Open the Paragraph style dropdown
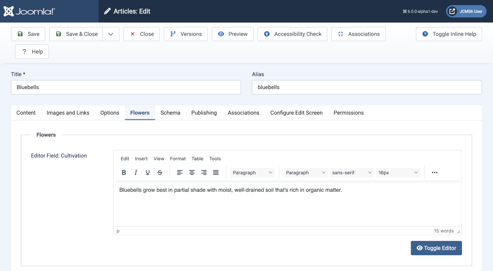493x271 pixels. (252, 172)
